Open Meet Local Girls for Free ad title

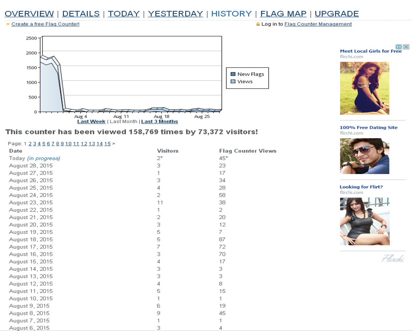click(x=371, y=51)
